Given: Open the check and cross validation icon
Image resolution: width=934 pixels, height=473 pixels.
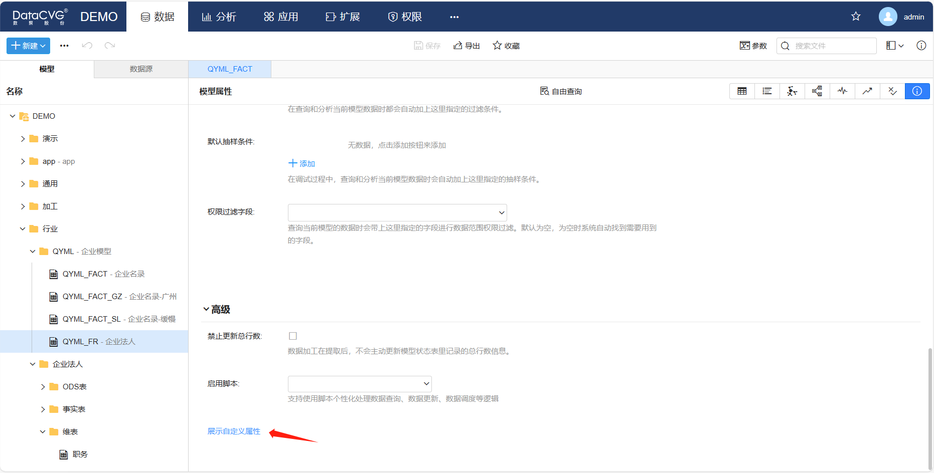Looking at the screenshot, I should tap(892, 91).
